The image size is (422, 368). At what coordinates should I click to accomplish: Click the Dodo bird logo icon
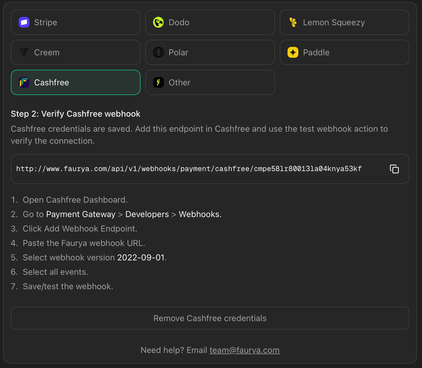tap(158, 22)
